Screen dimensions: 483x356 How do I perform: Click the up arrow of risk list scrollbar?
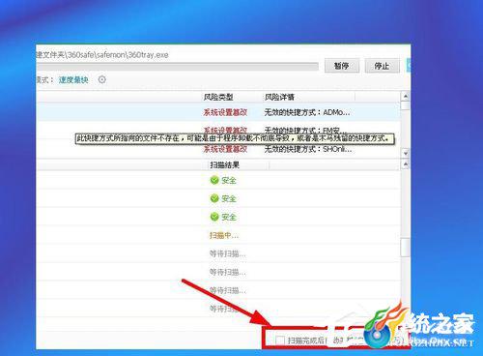click(406, 96)
